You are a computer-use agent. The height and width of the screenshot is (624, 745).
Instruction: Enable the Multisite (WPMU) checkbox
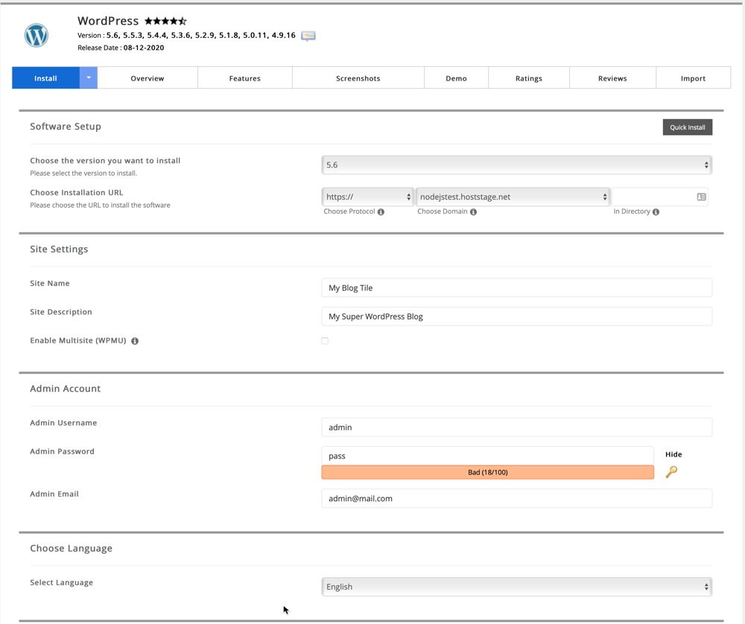(325, 341)
